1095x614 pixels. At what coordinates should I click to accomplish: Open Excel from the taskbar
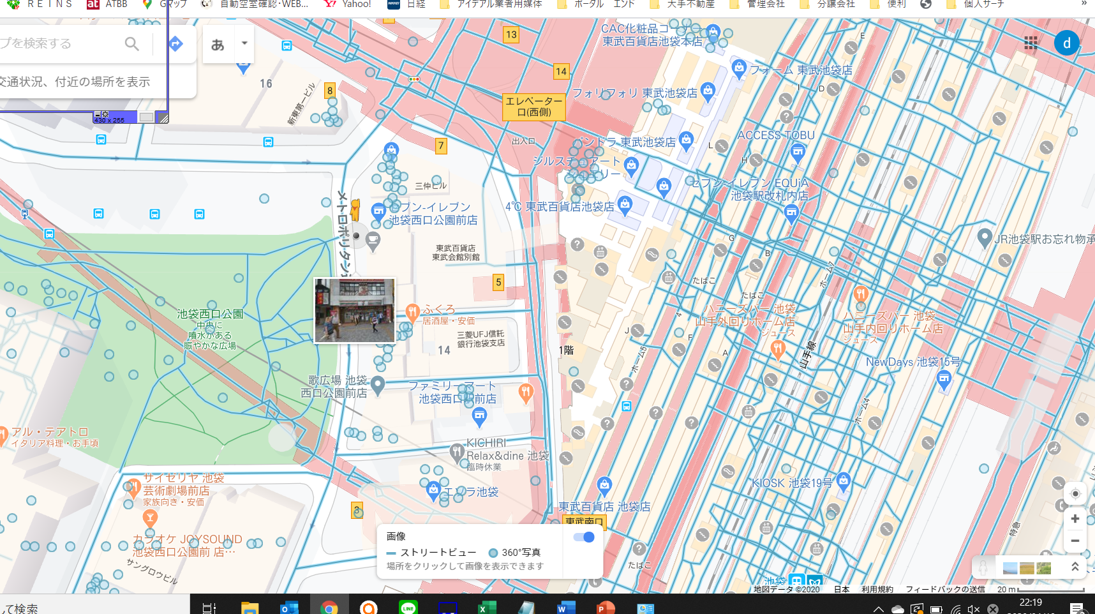click(x=488, y=608)
